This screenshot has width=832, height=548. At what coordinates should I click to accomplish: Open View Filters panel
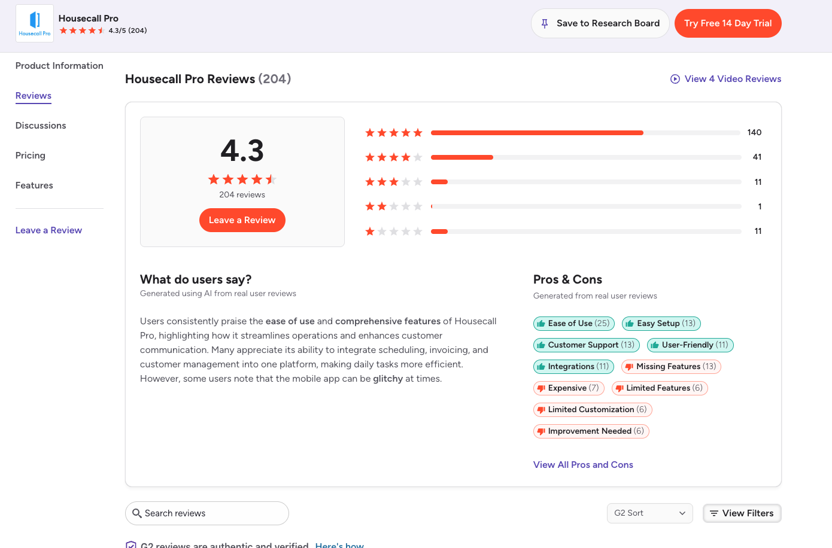click(742, 513)
